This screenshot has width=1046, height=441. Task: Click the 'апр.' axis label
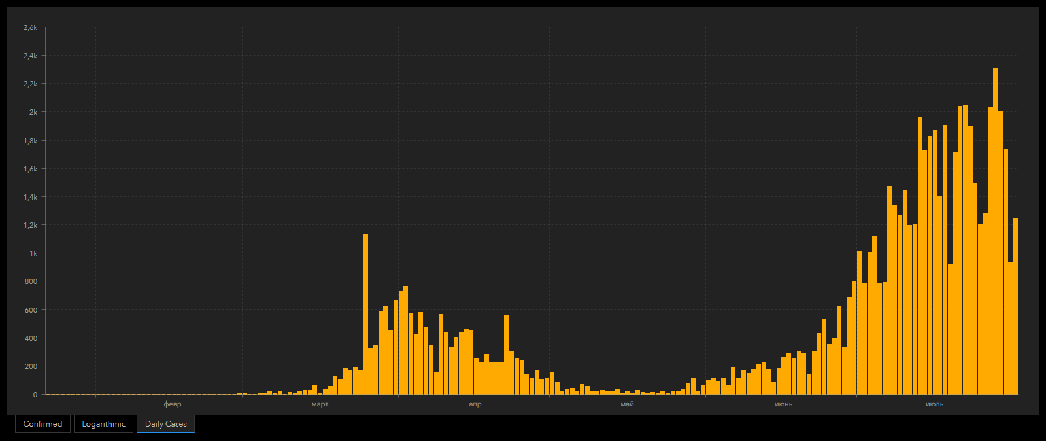click(x=476, y=404)
